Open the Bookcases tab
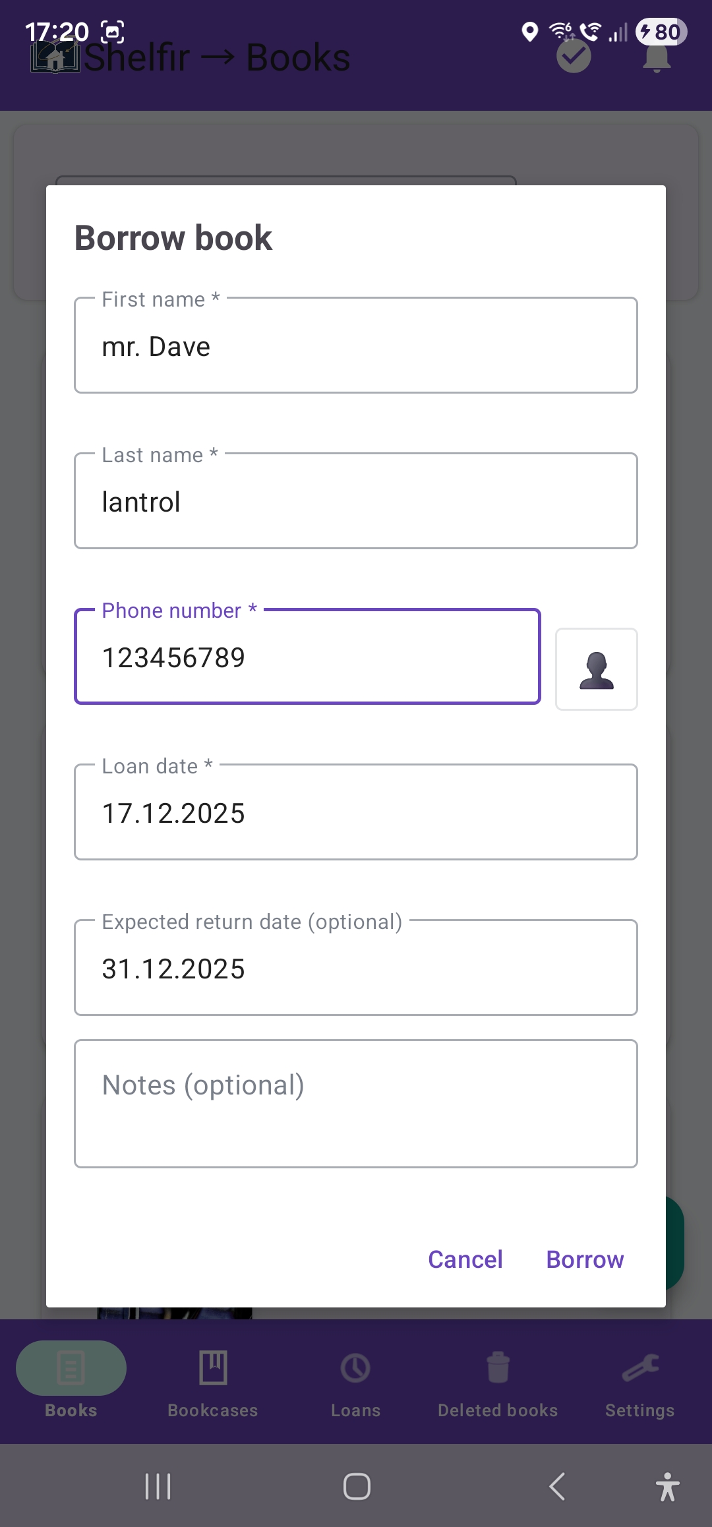The width and height of the screenshot is (712, 1527). pyautogui.click(x=213, y=1383)
